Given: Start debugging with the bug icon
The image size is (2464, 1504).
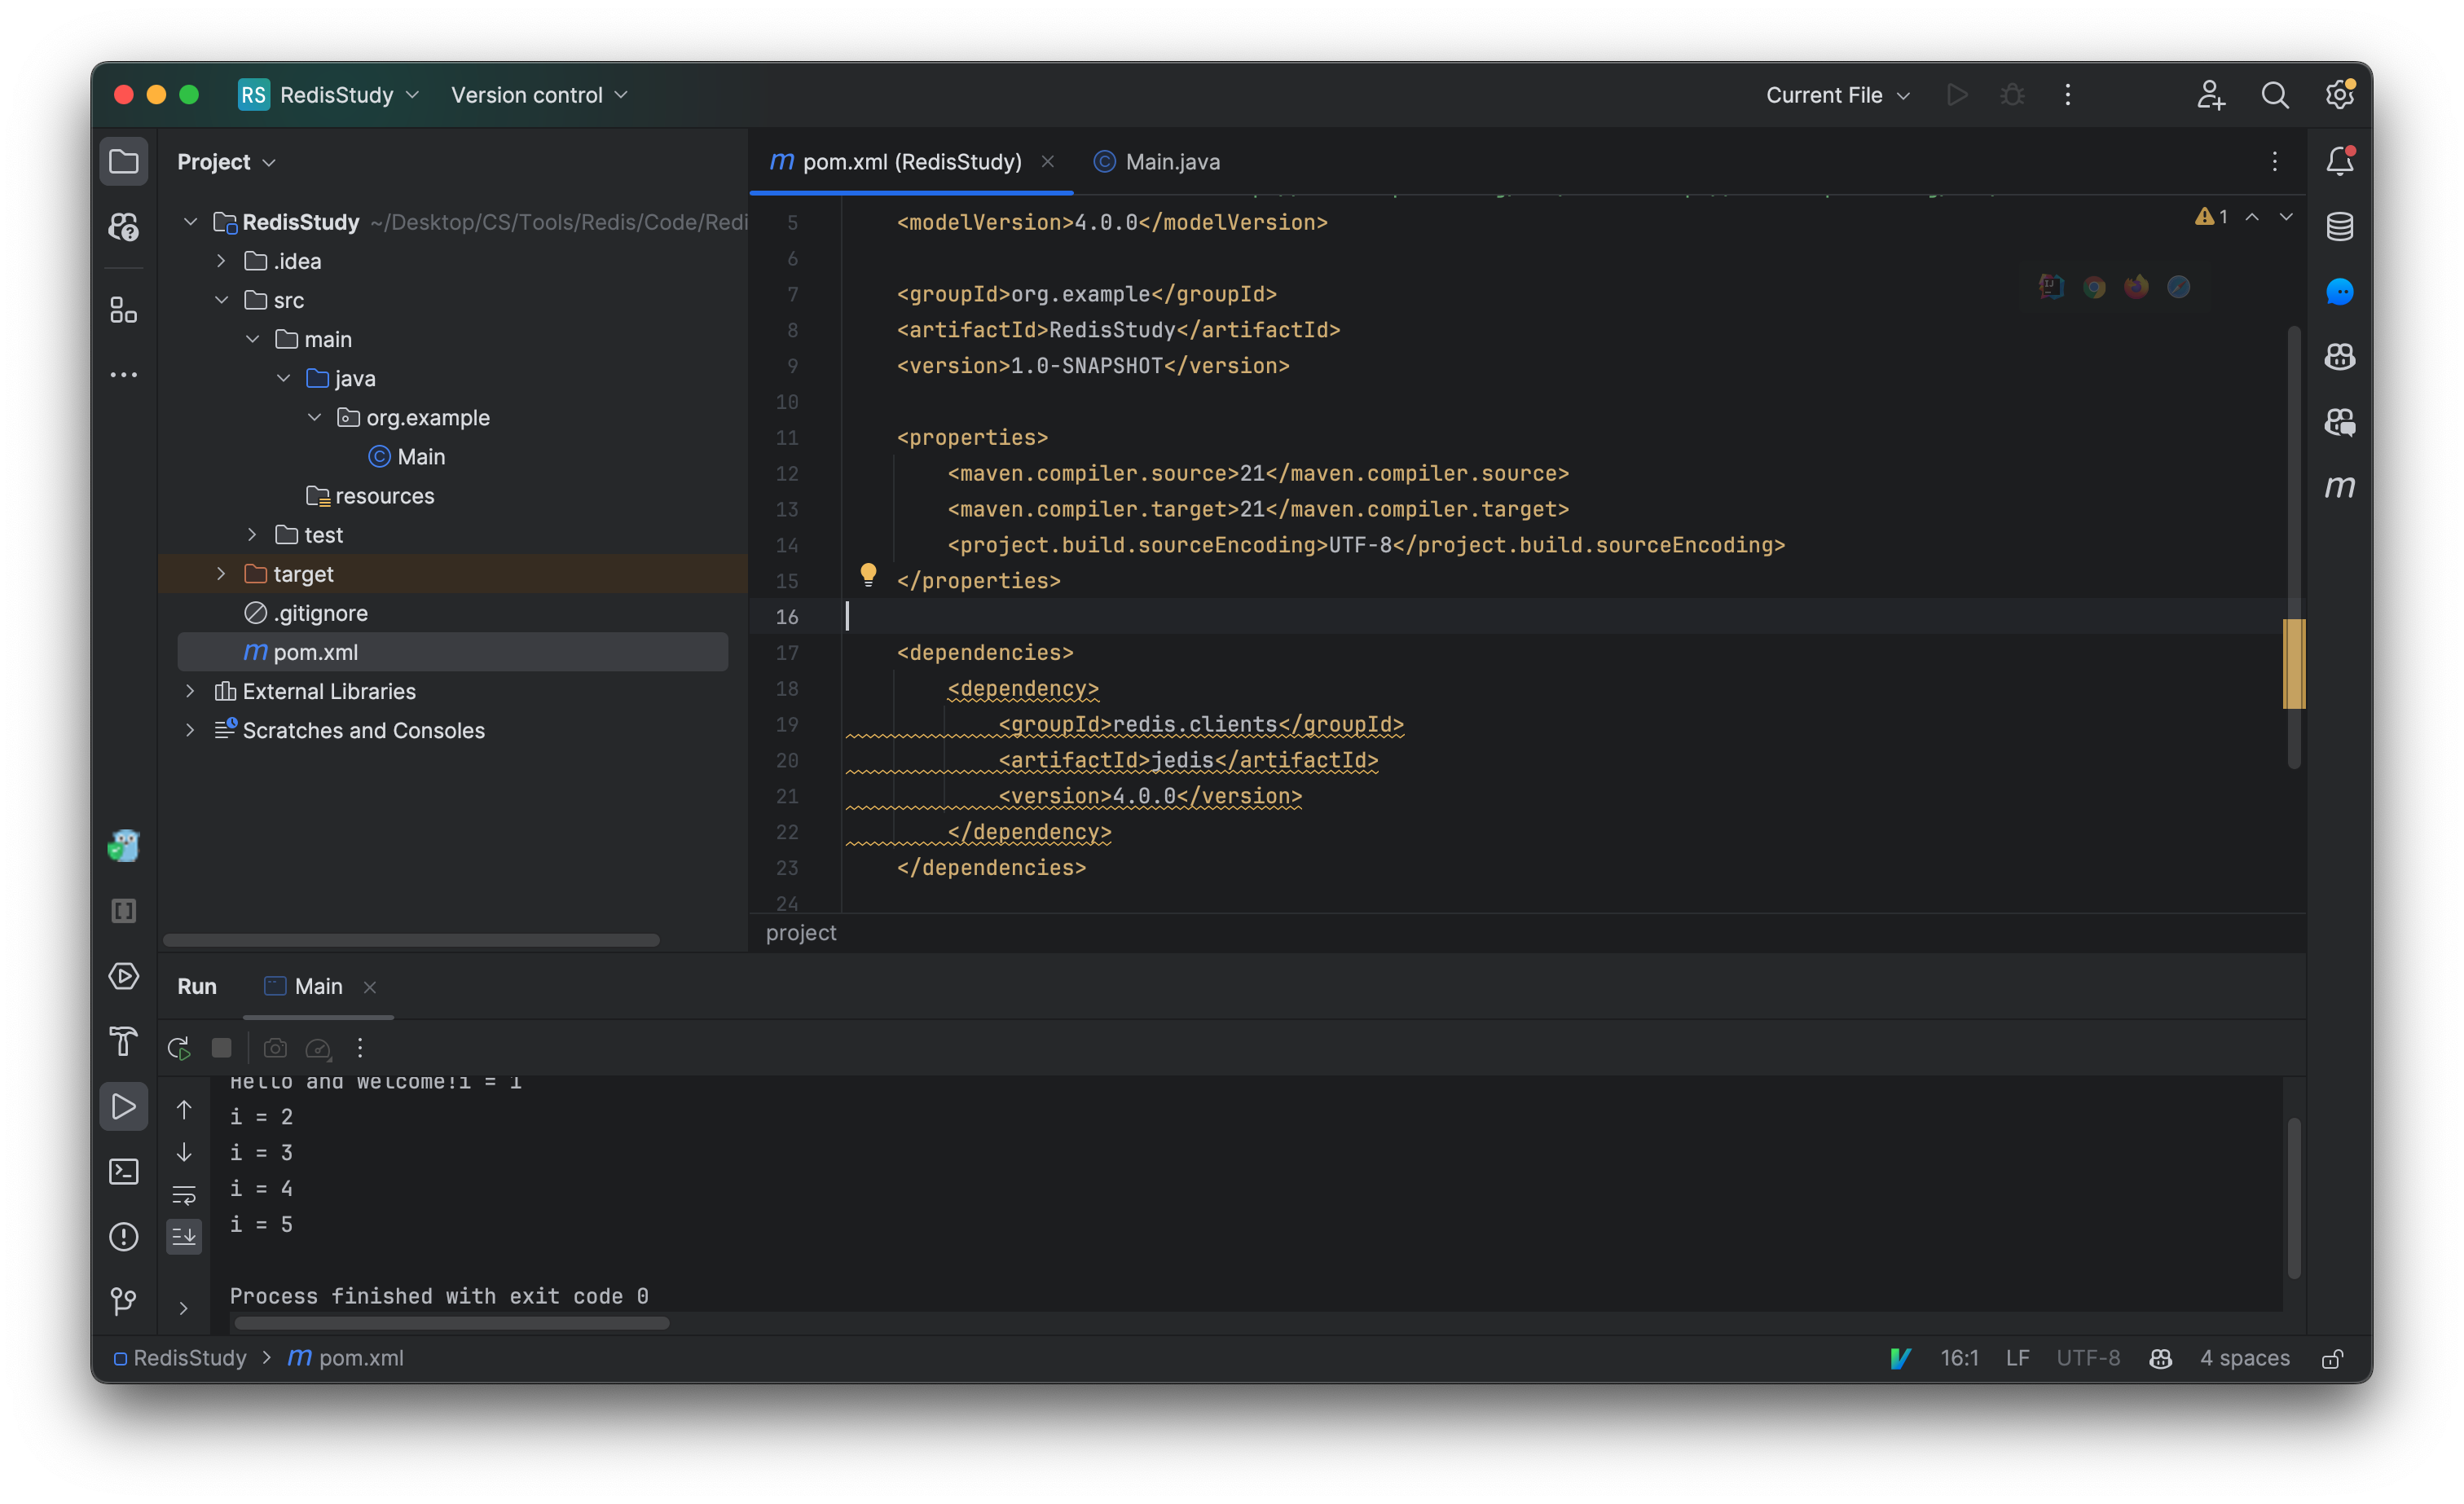Looking at the screenshot, I should (2012, 95).
